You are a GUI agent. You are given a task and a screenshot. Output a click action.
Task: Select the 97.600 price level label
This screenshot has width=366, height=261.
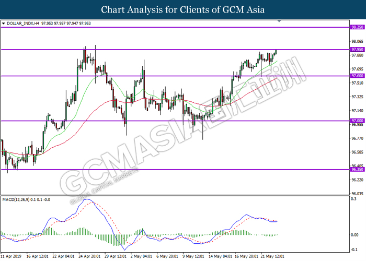[x=357, y=76]
